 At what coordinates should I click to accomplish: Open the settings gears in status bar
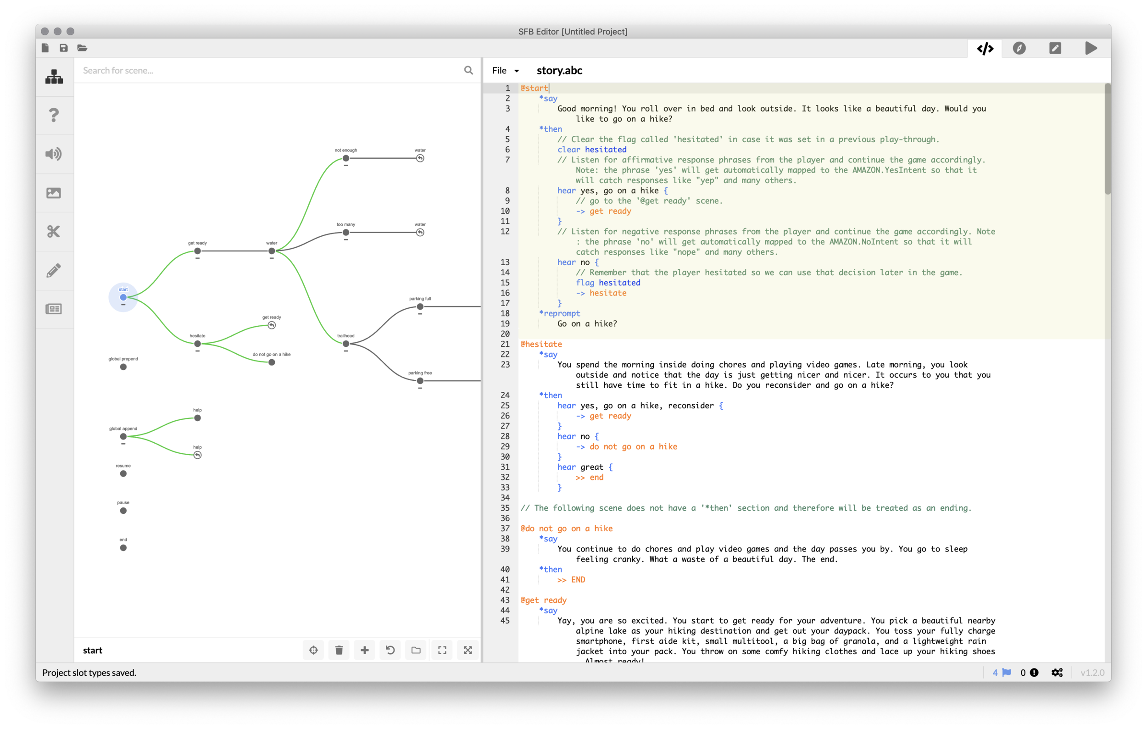1057,672
